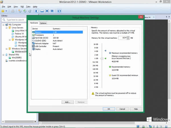Select Fedora 14 in the library tree
The height and width of the screenshot is (128, 171).
[18, 34]
